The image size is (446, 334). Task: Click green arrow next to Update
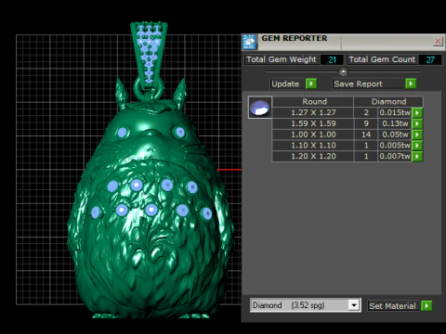coord(311,83)
